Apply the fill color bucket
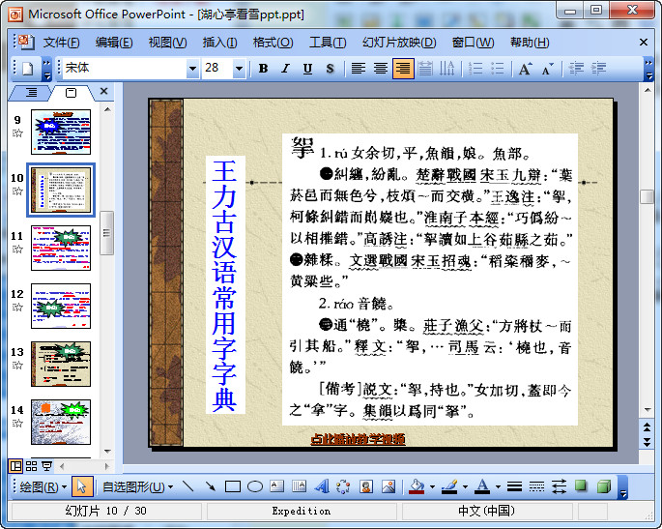 pos(417,486)
